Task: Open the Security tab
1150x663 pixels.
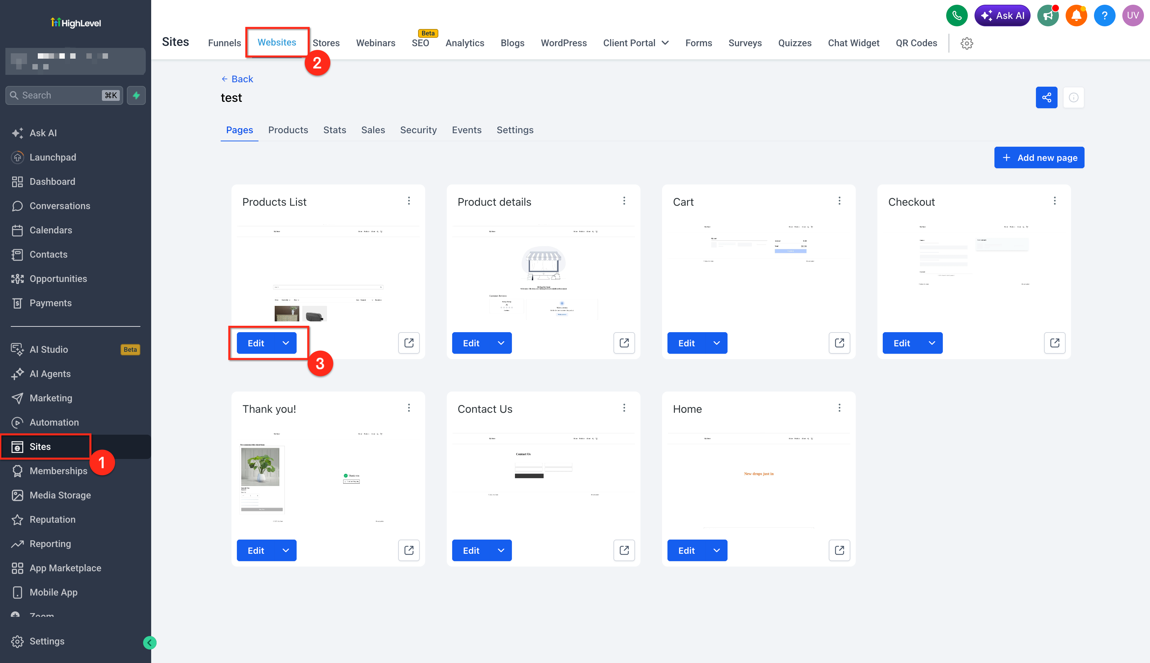Action: 418,130
